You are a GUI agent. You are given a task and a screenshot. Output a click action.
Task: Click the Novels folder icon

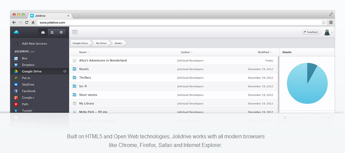[75, 69]
